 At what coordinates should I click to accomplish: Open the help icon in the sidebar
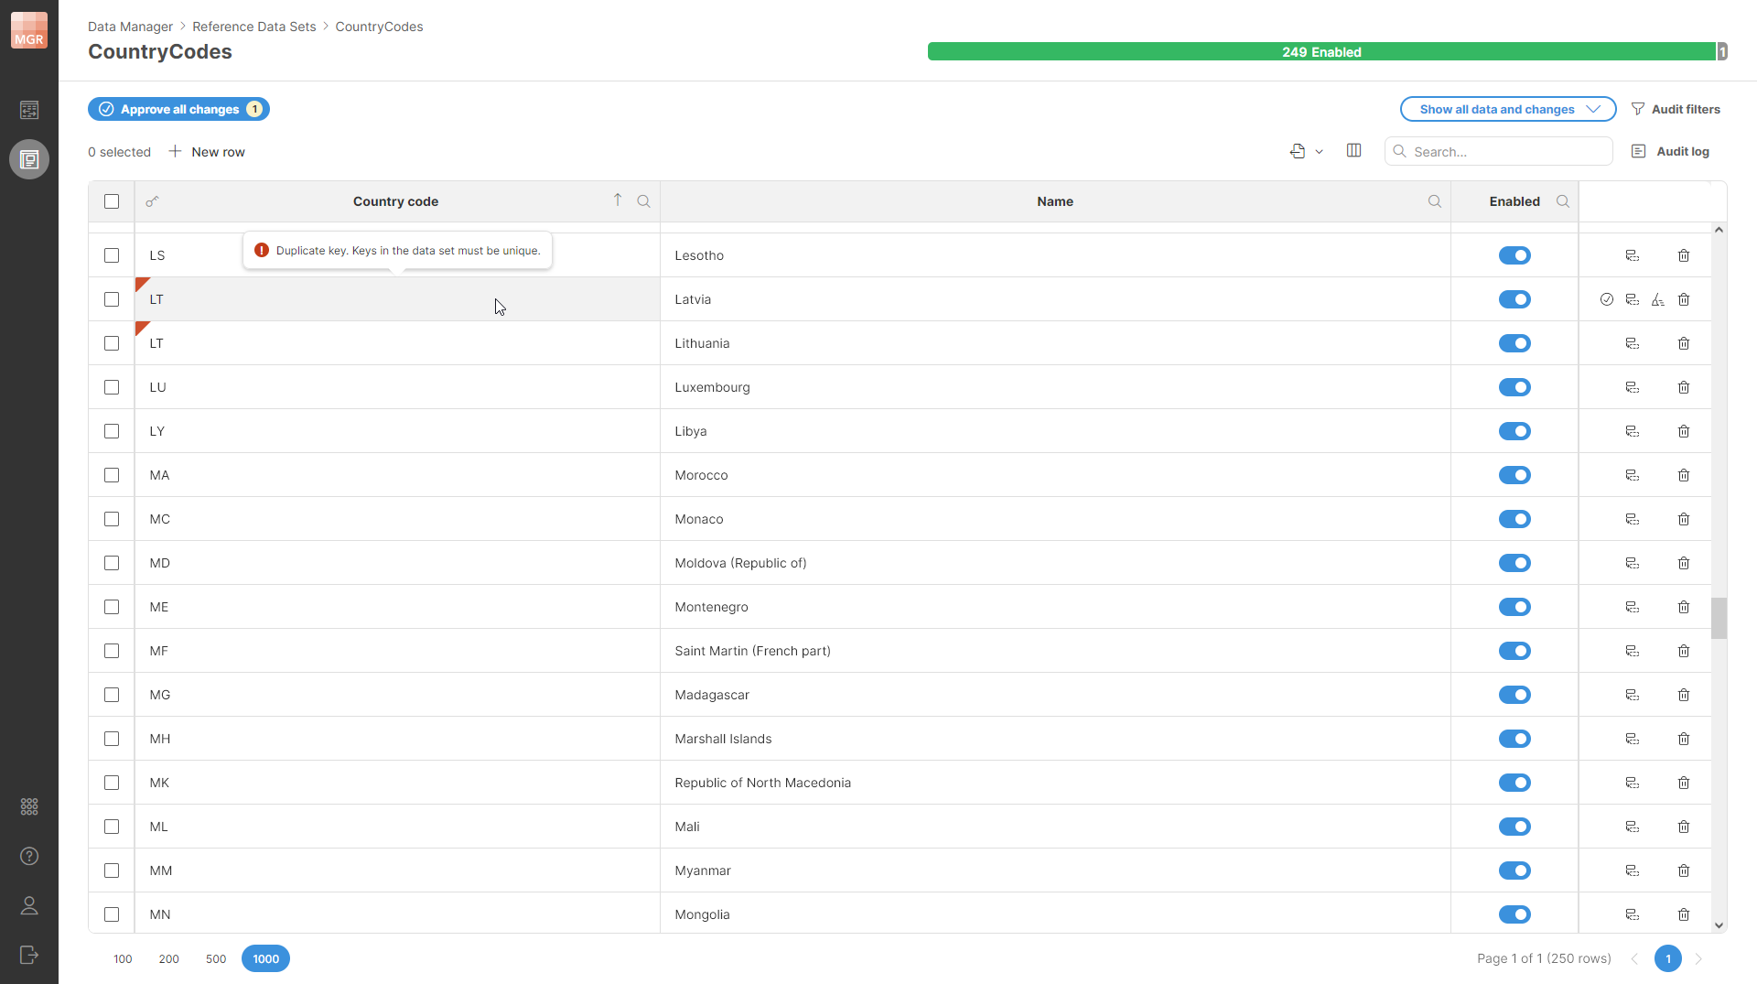[x=29, y=857]
